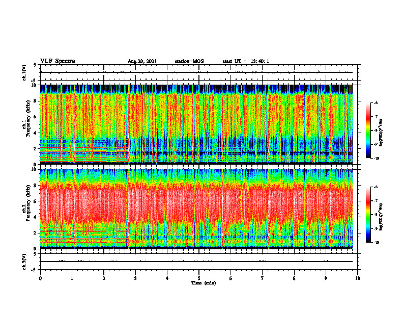Click the "VLF Spectra" title text

(57, 61)
